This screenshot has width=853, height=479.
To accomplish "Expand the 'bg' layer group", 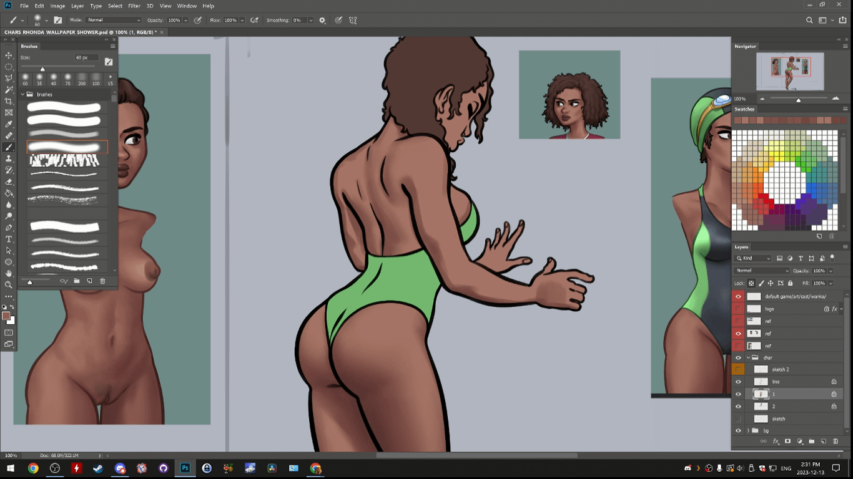I will click(748, 431).
